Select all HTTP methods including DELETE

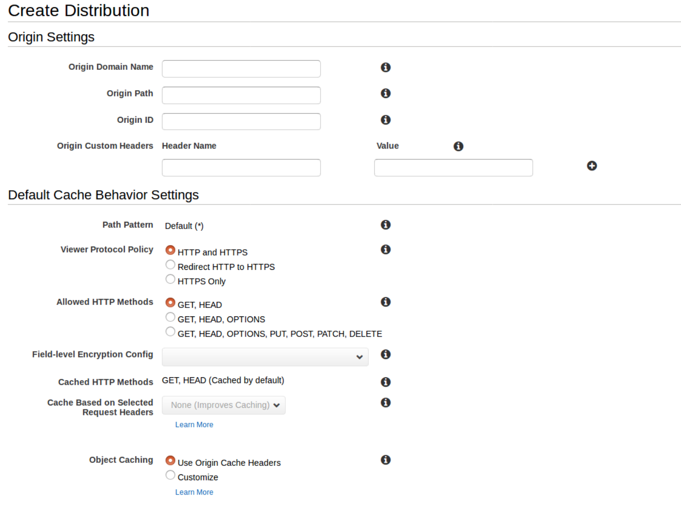pos(170,332)
